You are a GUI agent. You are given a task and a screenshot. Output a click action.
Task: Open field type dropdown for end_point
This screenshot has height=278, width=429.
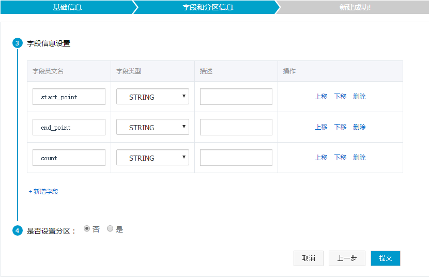(152, 127)
